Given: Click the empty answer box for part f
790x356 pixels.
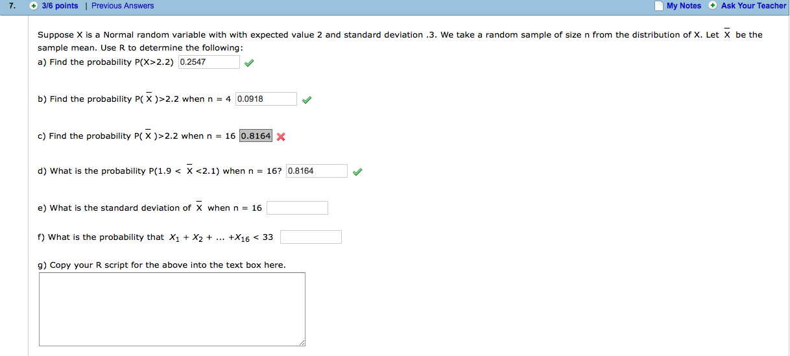Looking at the screenshot, I should [311, 237].
